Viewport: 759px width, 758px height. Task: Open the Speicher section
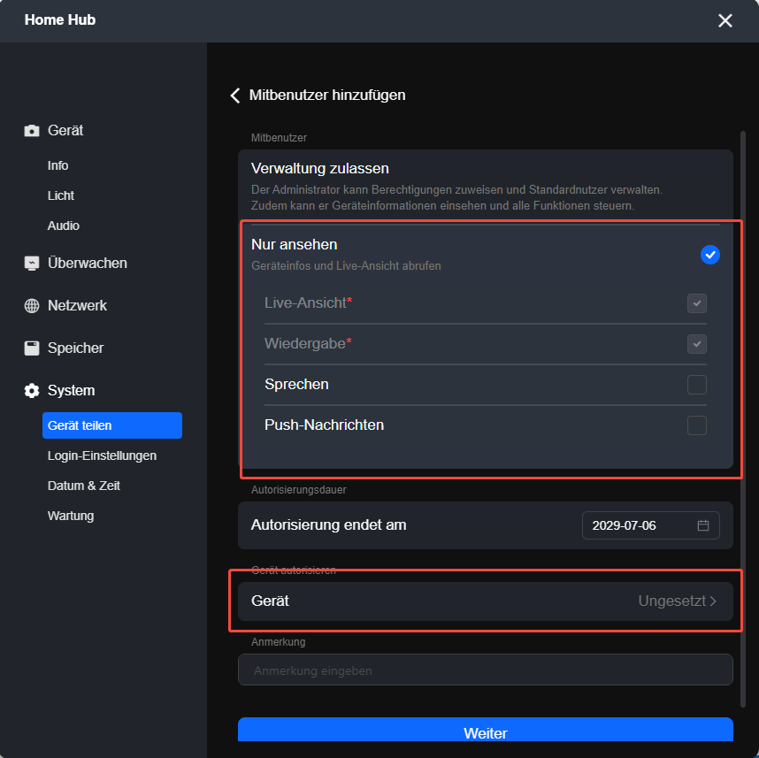tap(75, 348)
